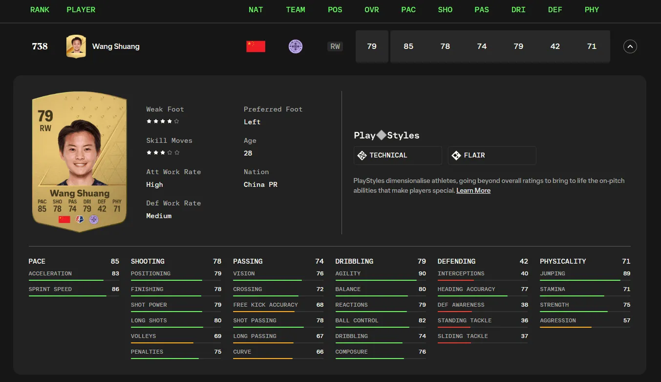Click the large gold player card

point(79,162)
